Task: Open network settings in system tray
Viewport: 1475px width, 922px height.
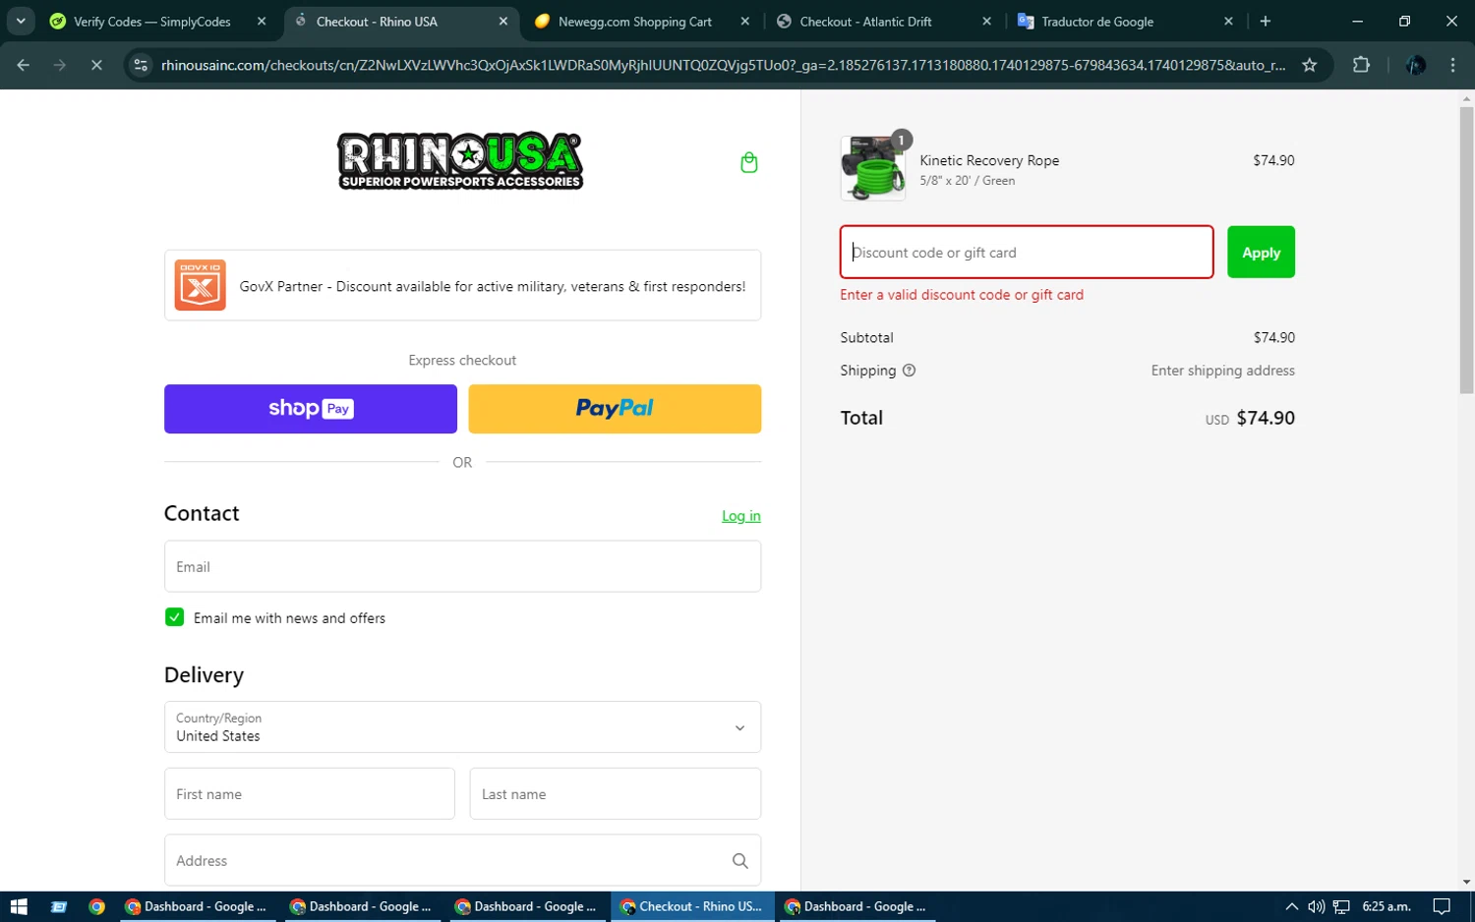Action: coord(1341,906)
